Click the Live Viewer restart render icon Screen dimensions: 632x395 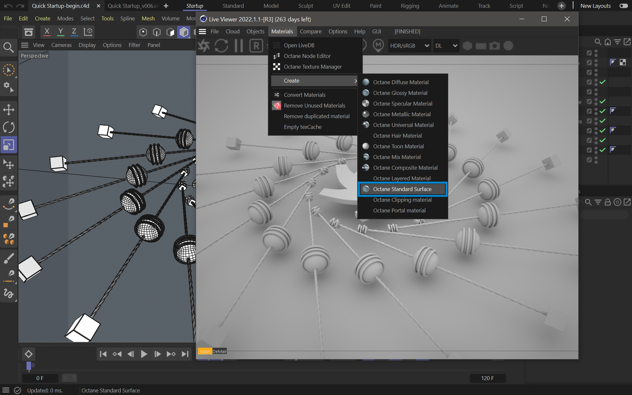[x=221, y=46]
